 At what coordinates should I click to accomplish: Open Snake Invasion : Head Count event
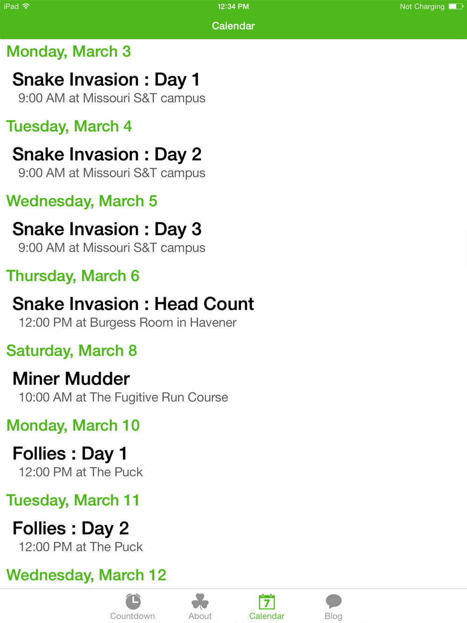point(233,312)
